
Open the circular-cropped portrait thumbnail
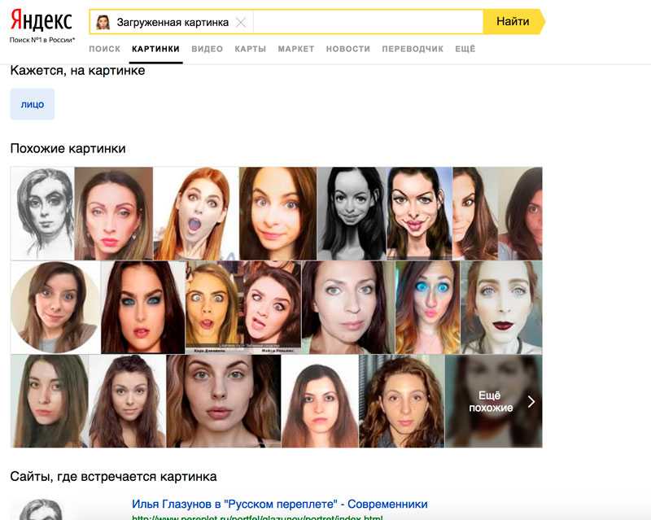(55, 308)
